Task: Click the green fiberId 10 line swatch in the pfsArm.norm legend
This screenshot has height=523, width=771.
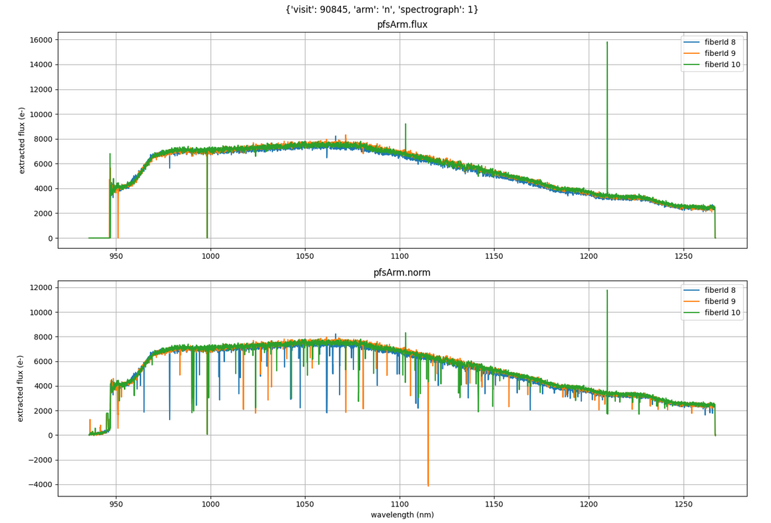Action: 692,313
